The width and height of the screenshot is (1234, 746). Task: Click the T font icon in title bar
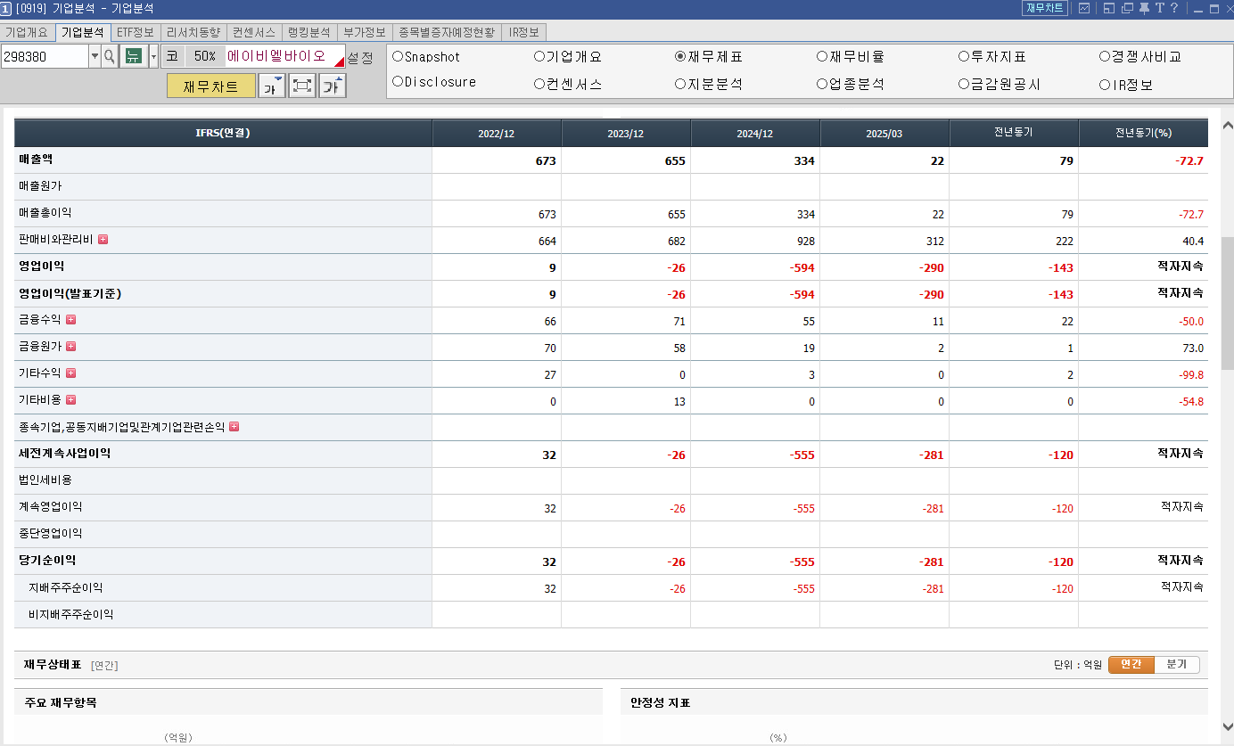point(1160,8)
